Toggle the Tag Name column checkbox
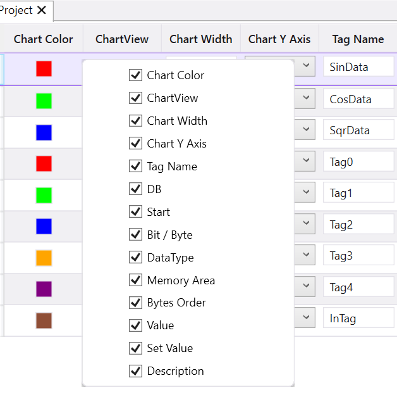The width and height of the screenshot is (397, 416). 136,167
